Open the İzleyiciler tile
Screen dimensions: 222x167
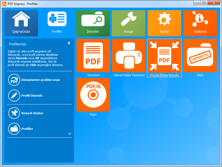(93, 23)
